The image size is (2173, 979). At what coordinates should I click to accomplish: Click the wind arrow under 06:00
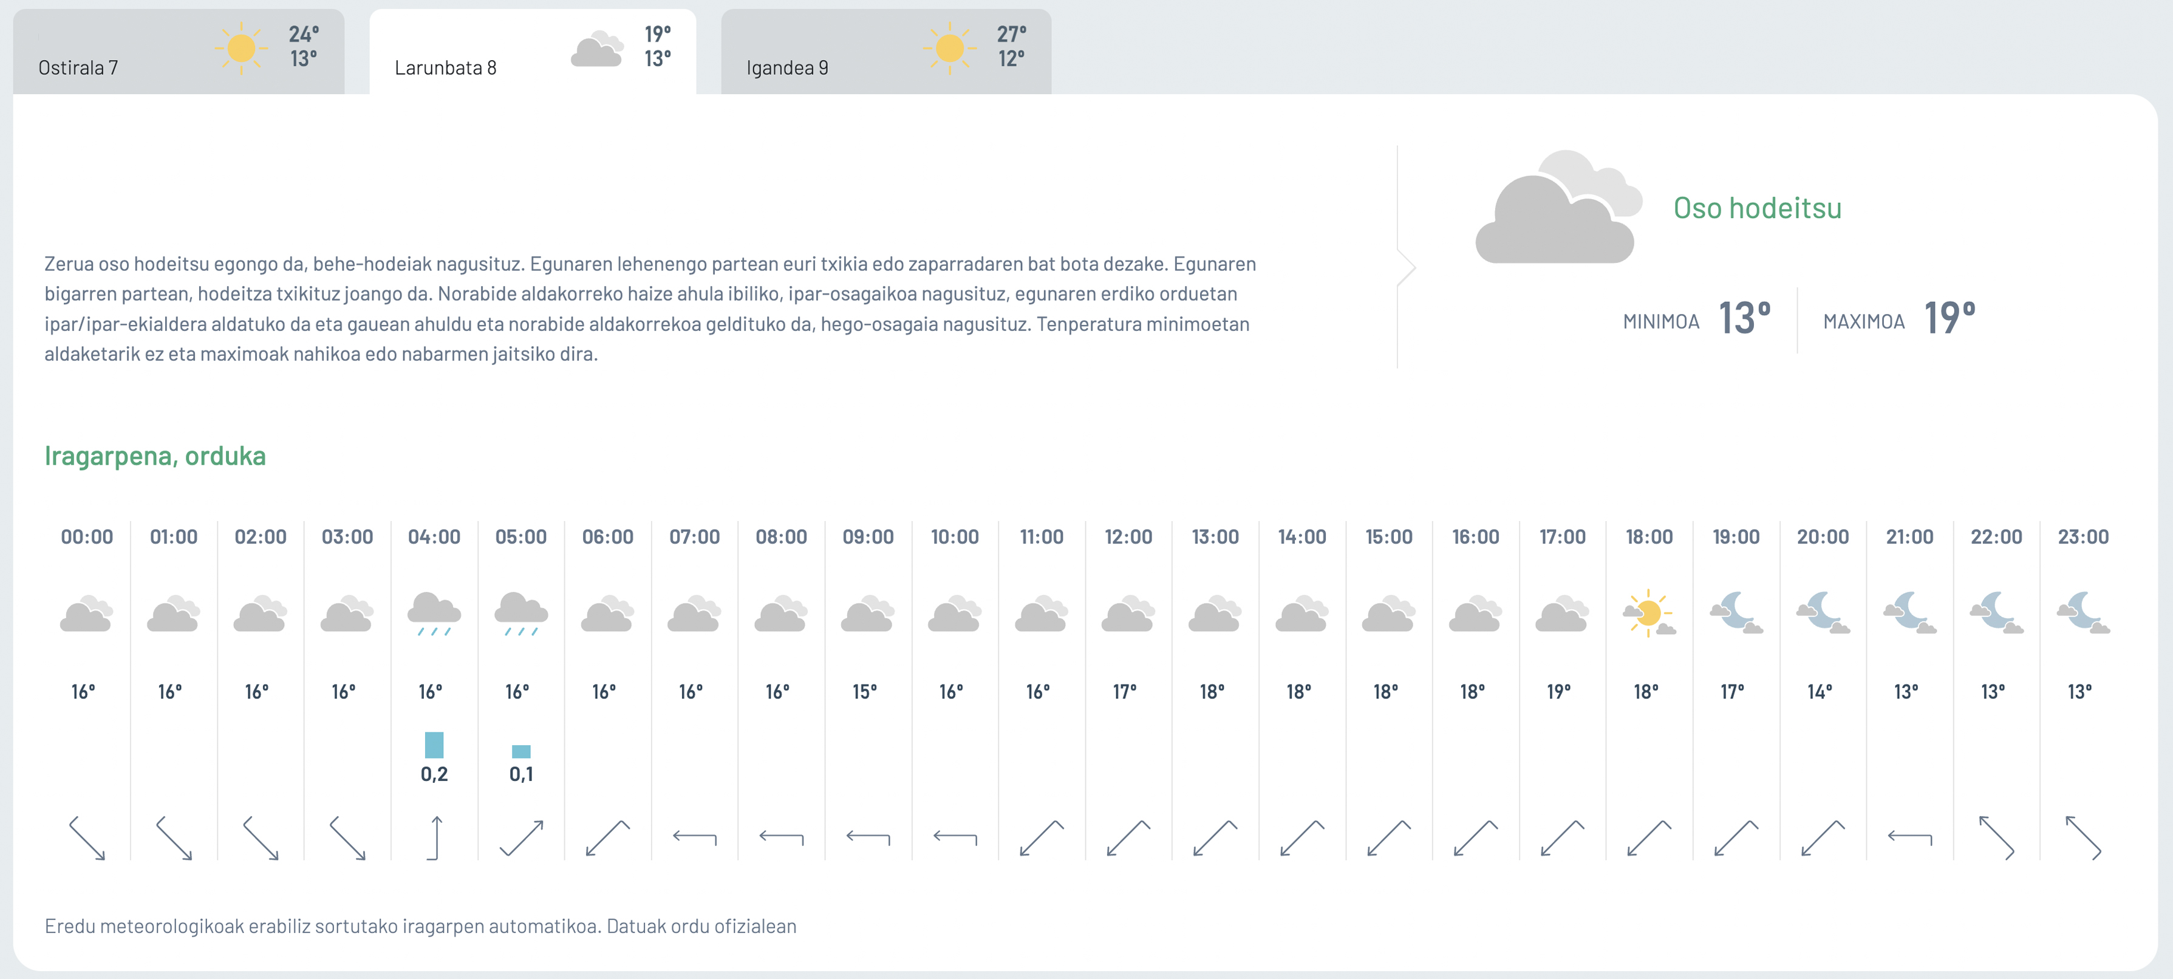608,838
